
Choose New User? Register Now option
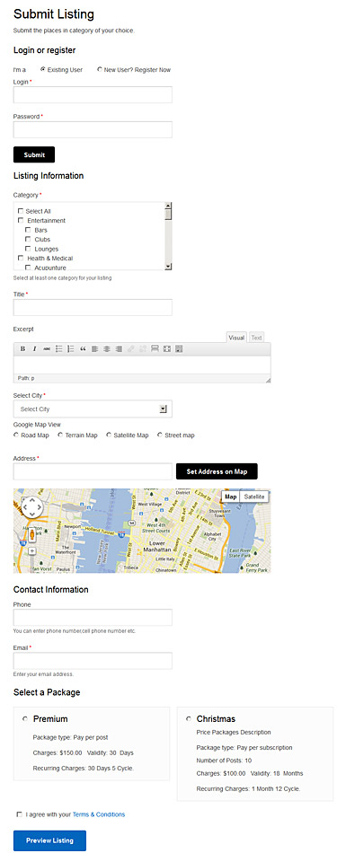point(99,69)
